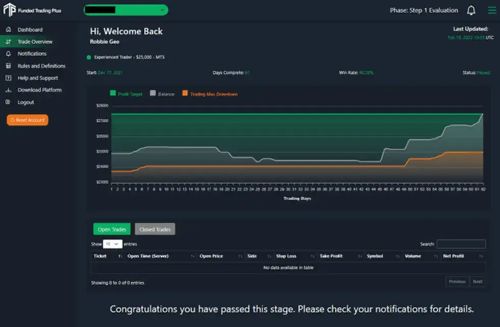
Task: Open the green hamburger menu icon
Action: [x=492, y=11]
